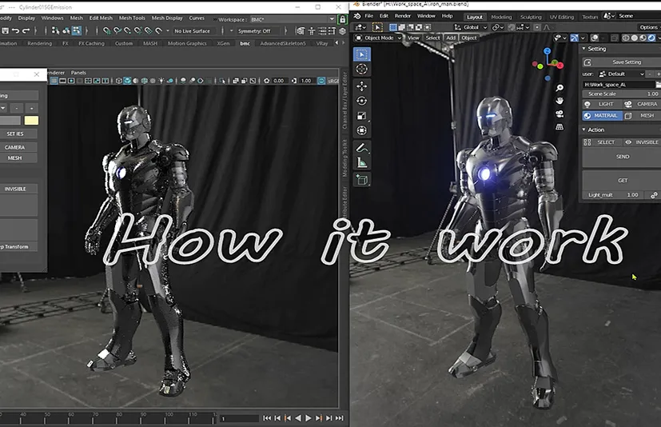661x427 pixels.
Task: Select the Blender Add Cube tool
Action: click(x=361, y=180)
